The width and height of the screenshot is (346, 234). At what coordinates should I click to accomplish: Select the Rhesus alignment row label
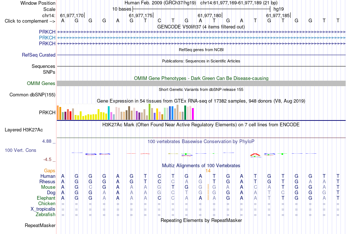click(47, 181)
